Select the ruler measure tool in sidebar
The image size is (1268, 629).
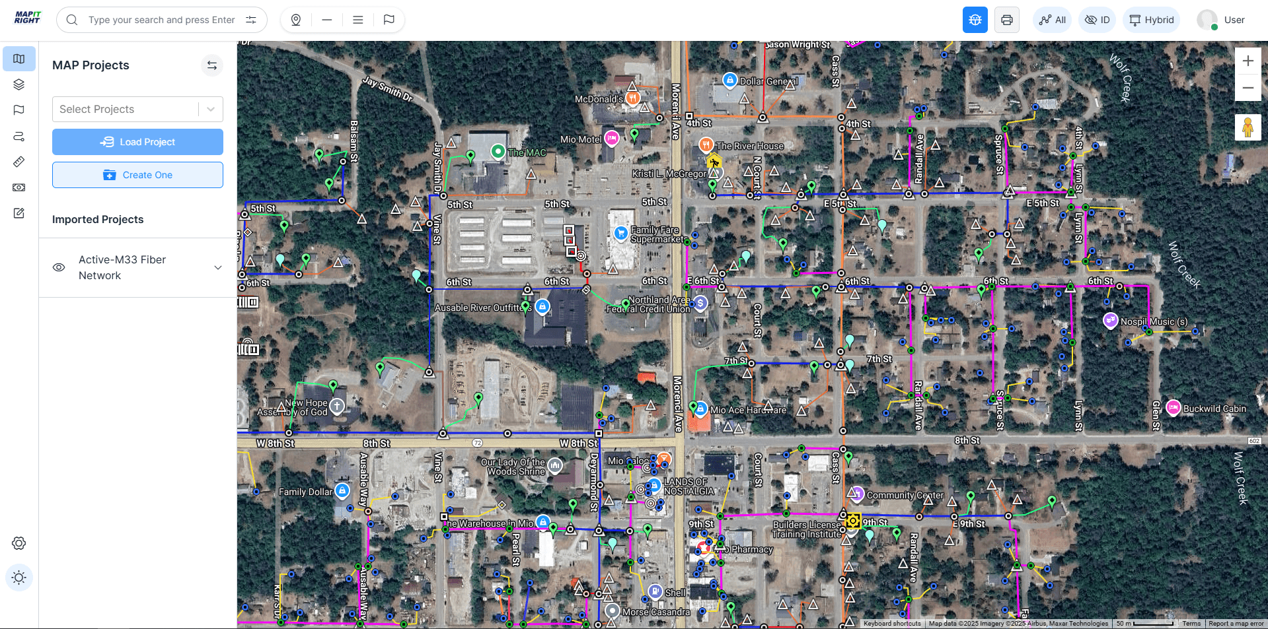coord(19,162)
